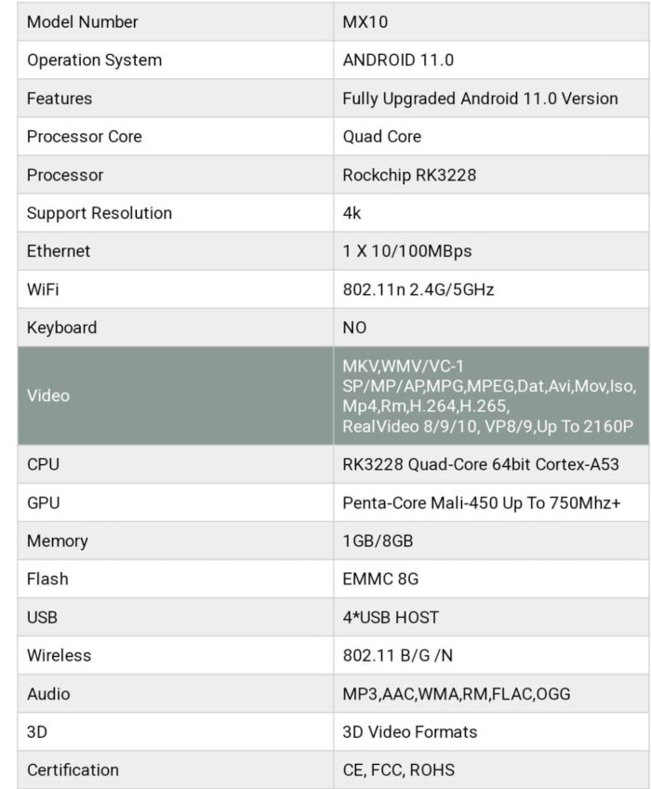This screenshot has width=651, height=789.
Task: Click the Support Resolution label
Action: click(x=99, y=213)
